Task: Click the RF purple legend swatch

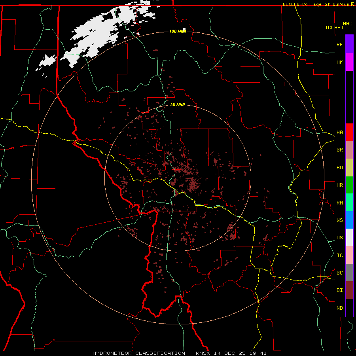Action: point(349,44)
